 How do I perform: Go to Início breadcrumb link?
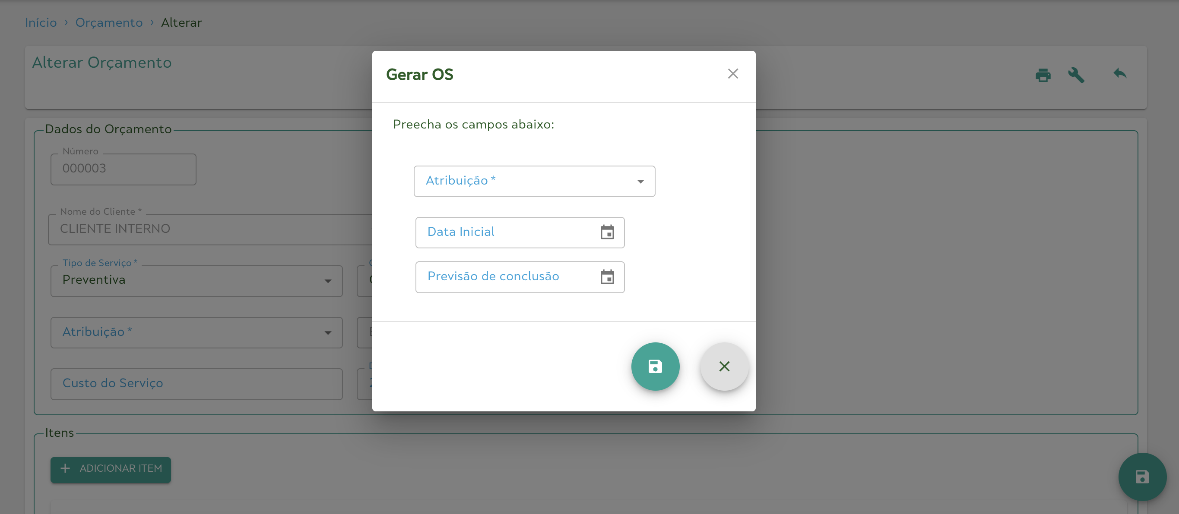pos(41,22)
